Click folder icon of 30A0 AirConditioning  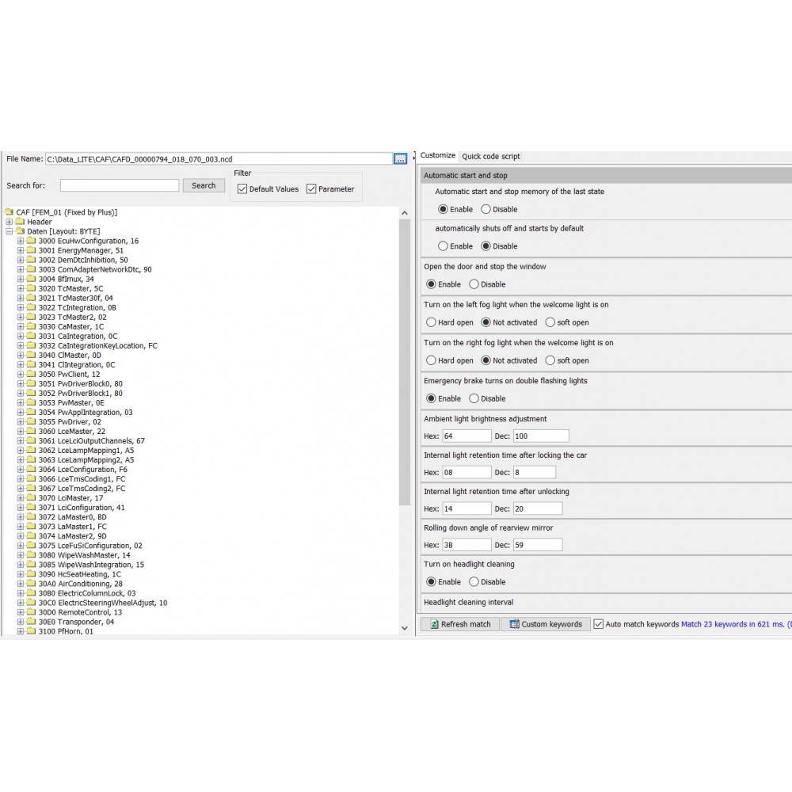[x=31, y=584]
